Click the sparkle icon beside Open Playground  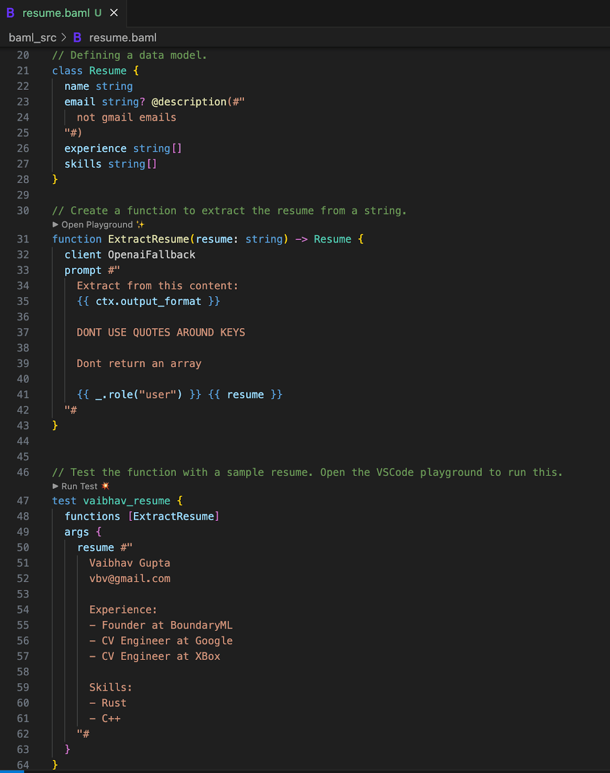141,225
